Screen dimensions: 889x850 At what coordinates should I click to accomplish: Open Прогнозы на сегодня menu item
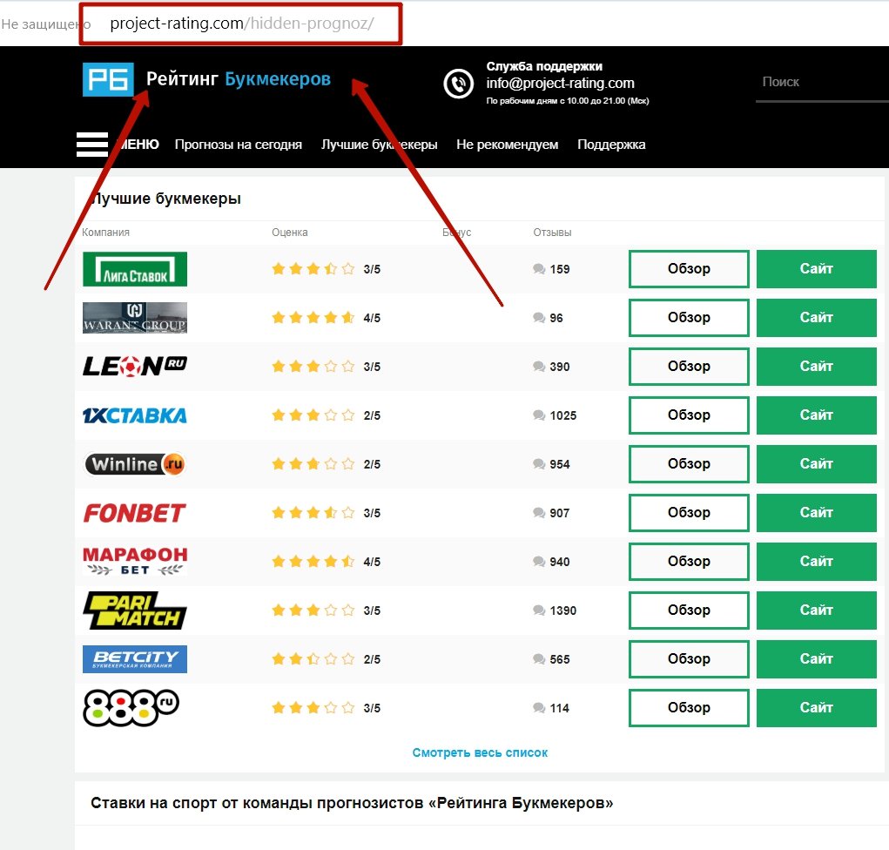(x=238, y=145)
